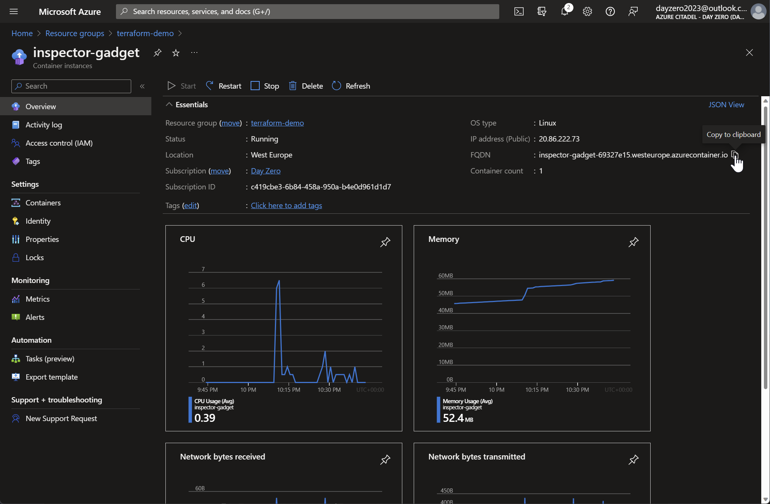Viewport: 770px width, 504px height.
Task: Pin inspector-gadget to dashboard
Action: (157, 52)
